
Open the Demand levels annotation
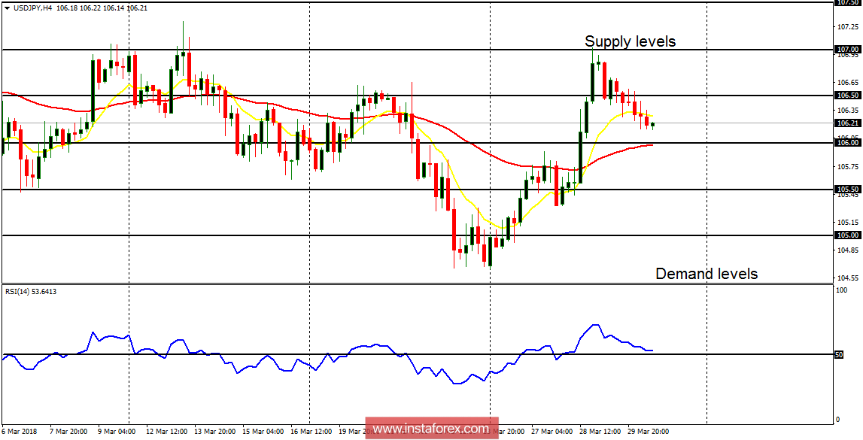click(708, 274)
